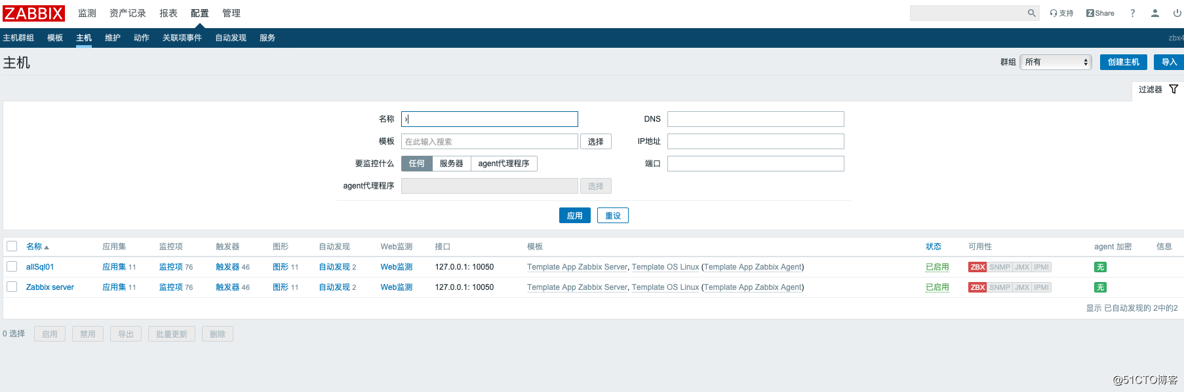Viewport: 1184px width, 392px height.
Task: Click IPMI badge in allSql01 row
Action: [x=1042, y=267]
